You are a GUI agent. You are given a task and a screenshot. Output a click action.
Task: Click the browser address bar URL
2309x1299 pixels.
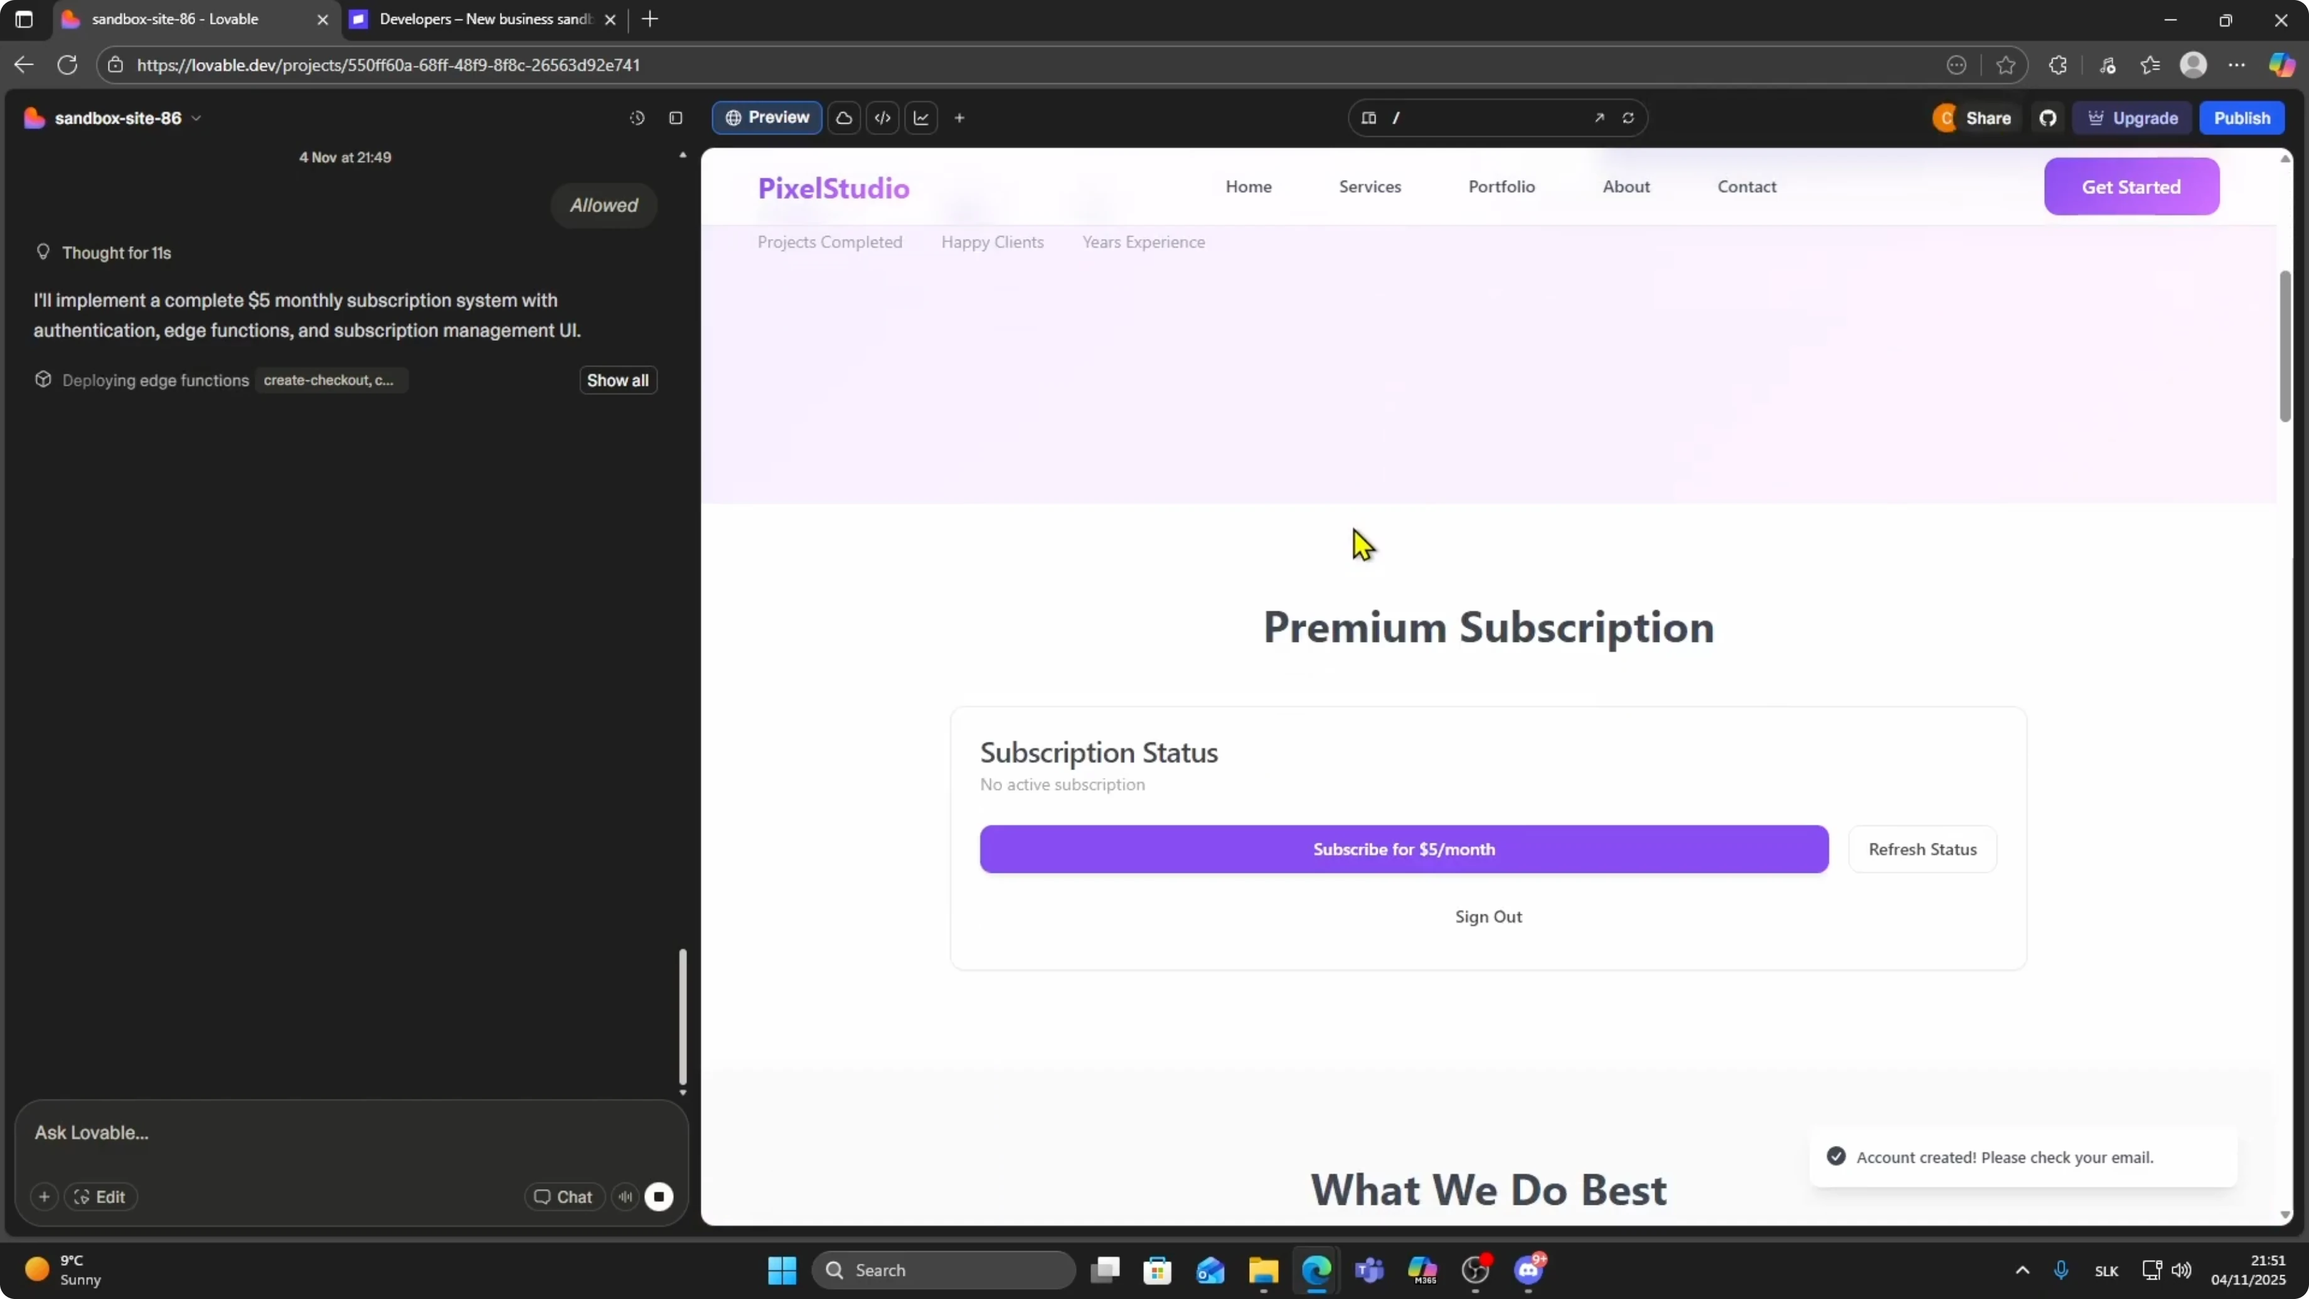coord(388,65)
